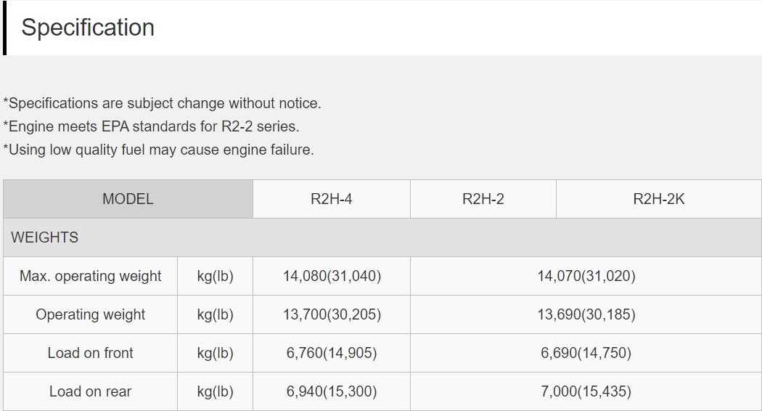Screen dimensions: 762x411
Task: Click the Specification heading
Action: tap(88, 28)
